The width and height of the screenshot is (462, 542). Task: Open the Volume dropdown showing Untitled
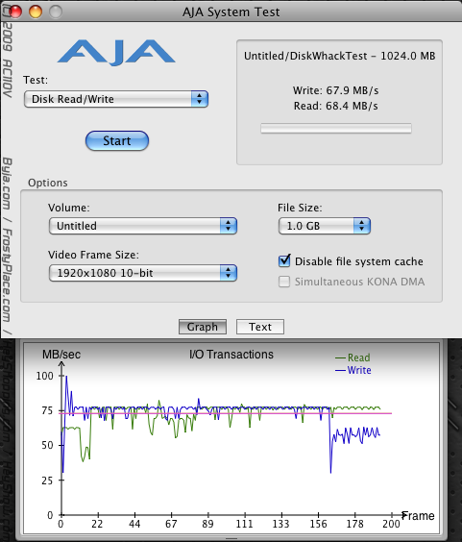tap(143, 226)
